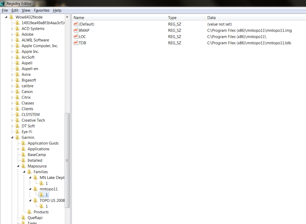Select the LOC string value icon
Screen dimensions: 306x224
point(76,36)
